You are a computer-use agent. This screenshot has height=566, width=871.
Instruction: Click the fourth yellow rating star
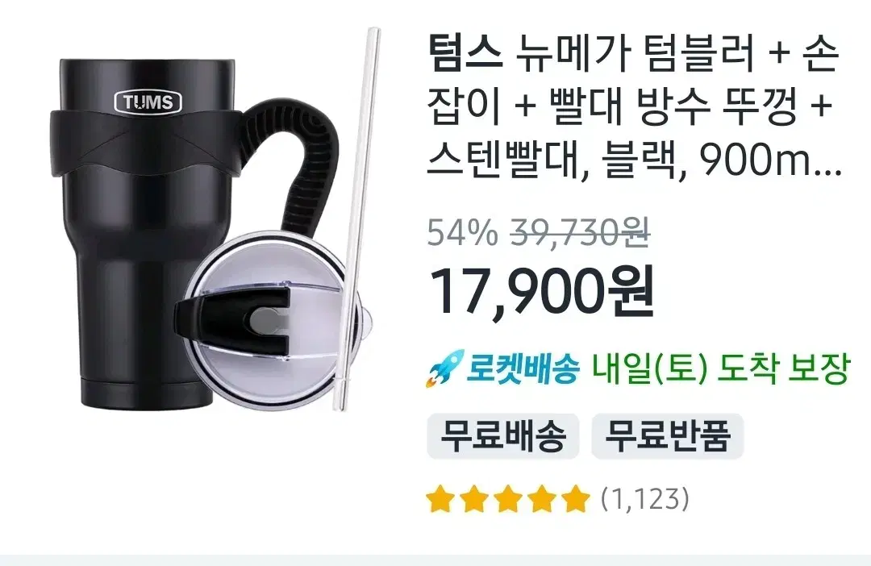[542, 498]
